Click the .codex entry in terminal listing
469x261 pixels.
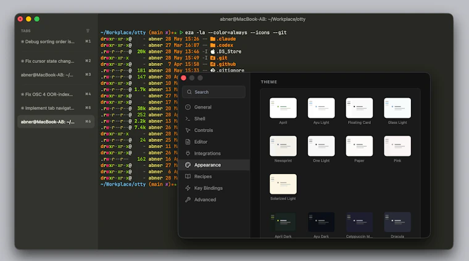[x=225, y=45]
